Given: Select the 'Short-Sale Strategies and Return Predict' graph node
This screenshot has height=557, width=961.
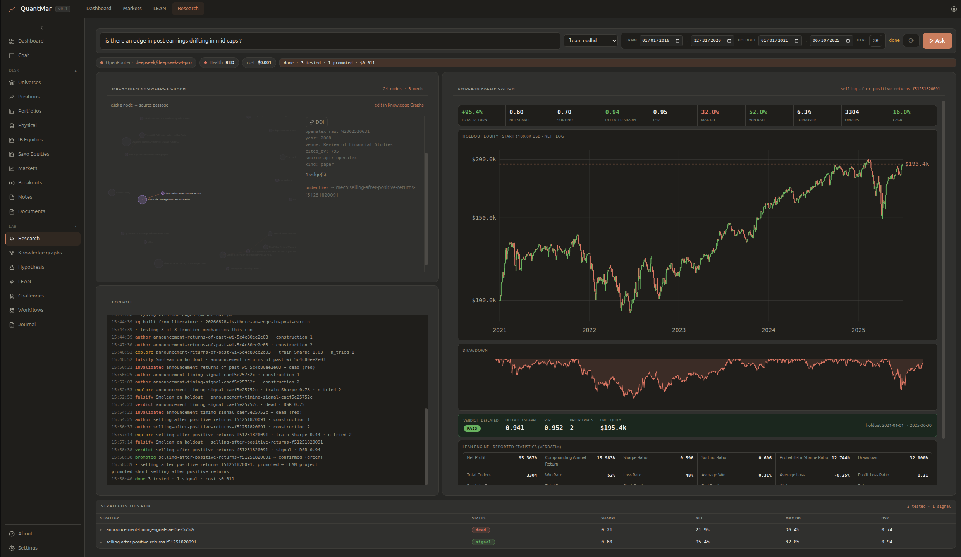Looking at the screenshot, I should 143,199.
